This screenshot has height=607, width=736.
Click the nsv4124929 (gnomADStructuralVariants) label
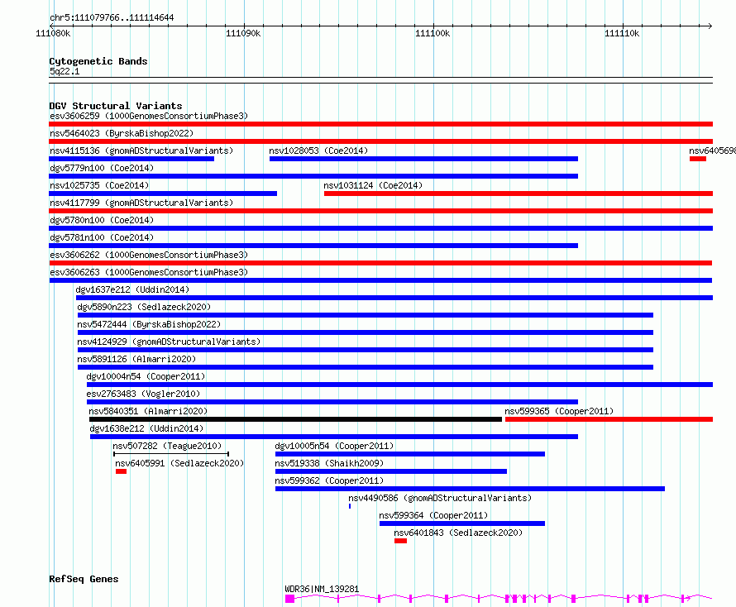tap(169, 342)
